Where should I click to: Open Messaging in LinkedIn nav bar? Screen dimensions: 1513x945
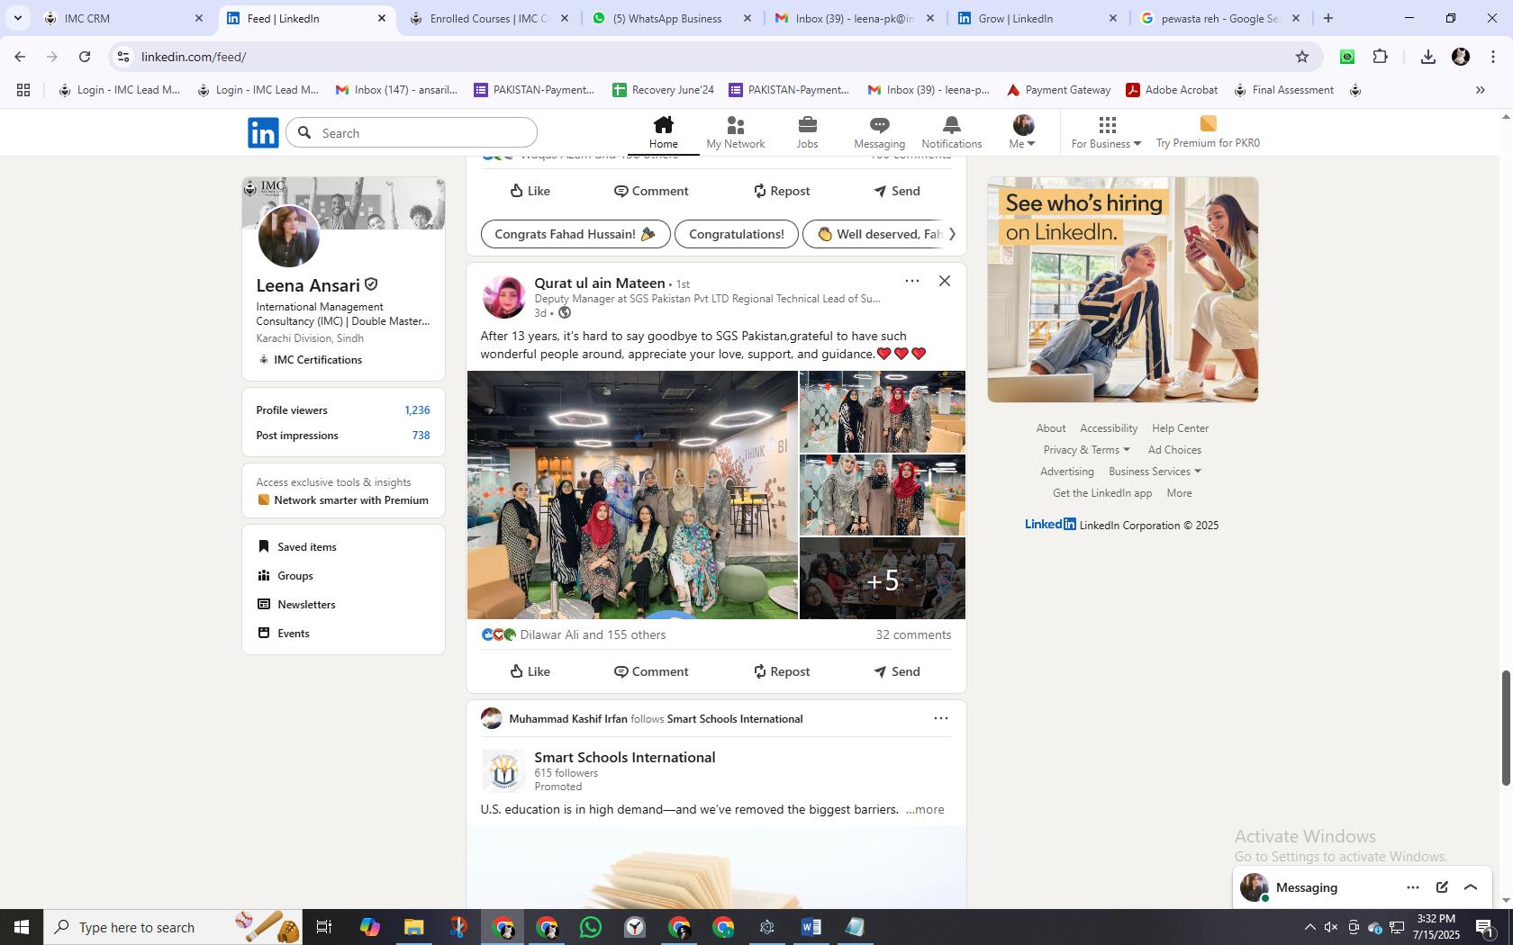coord(880,132)
